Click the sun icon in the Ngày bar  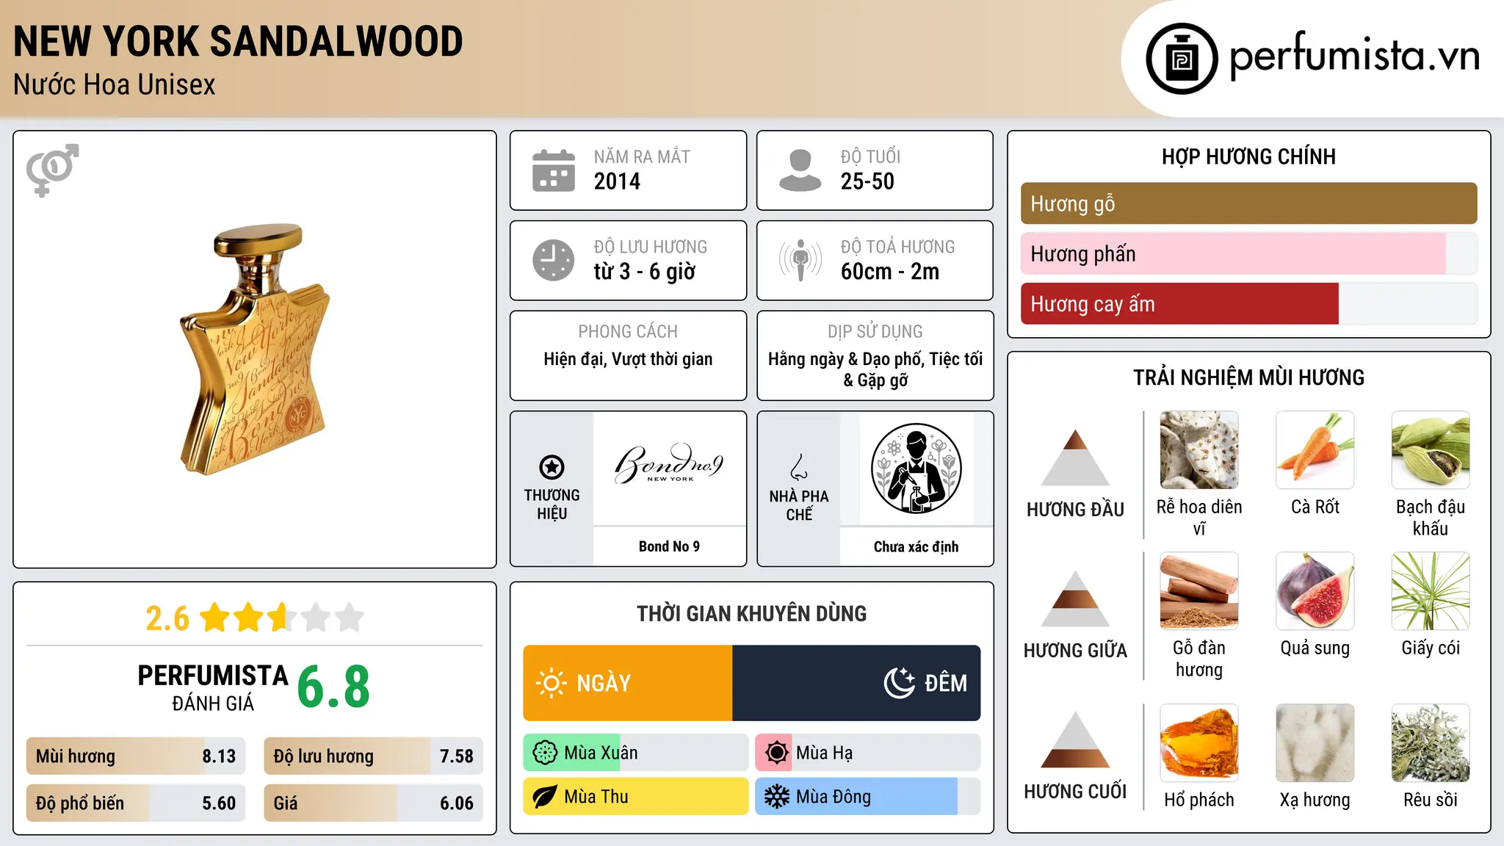click(551, 683)
